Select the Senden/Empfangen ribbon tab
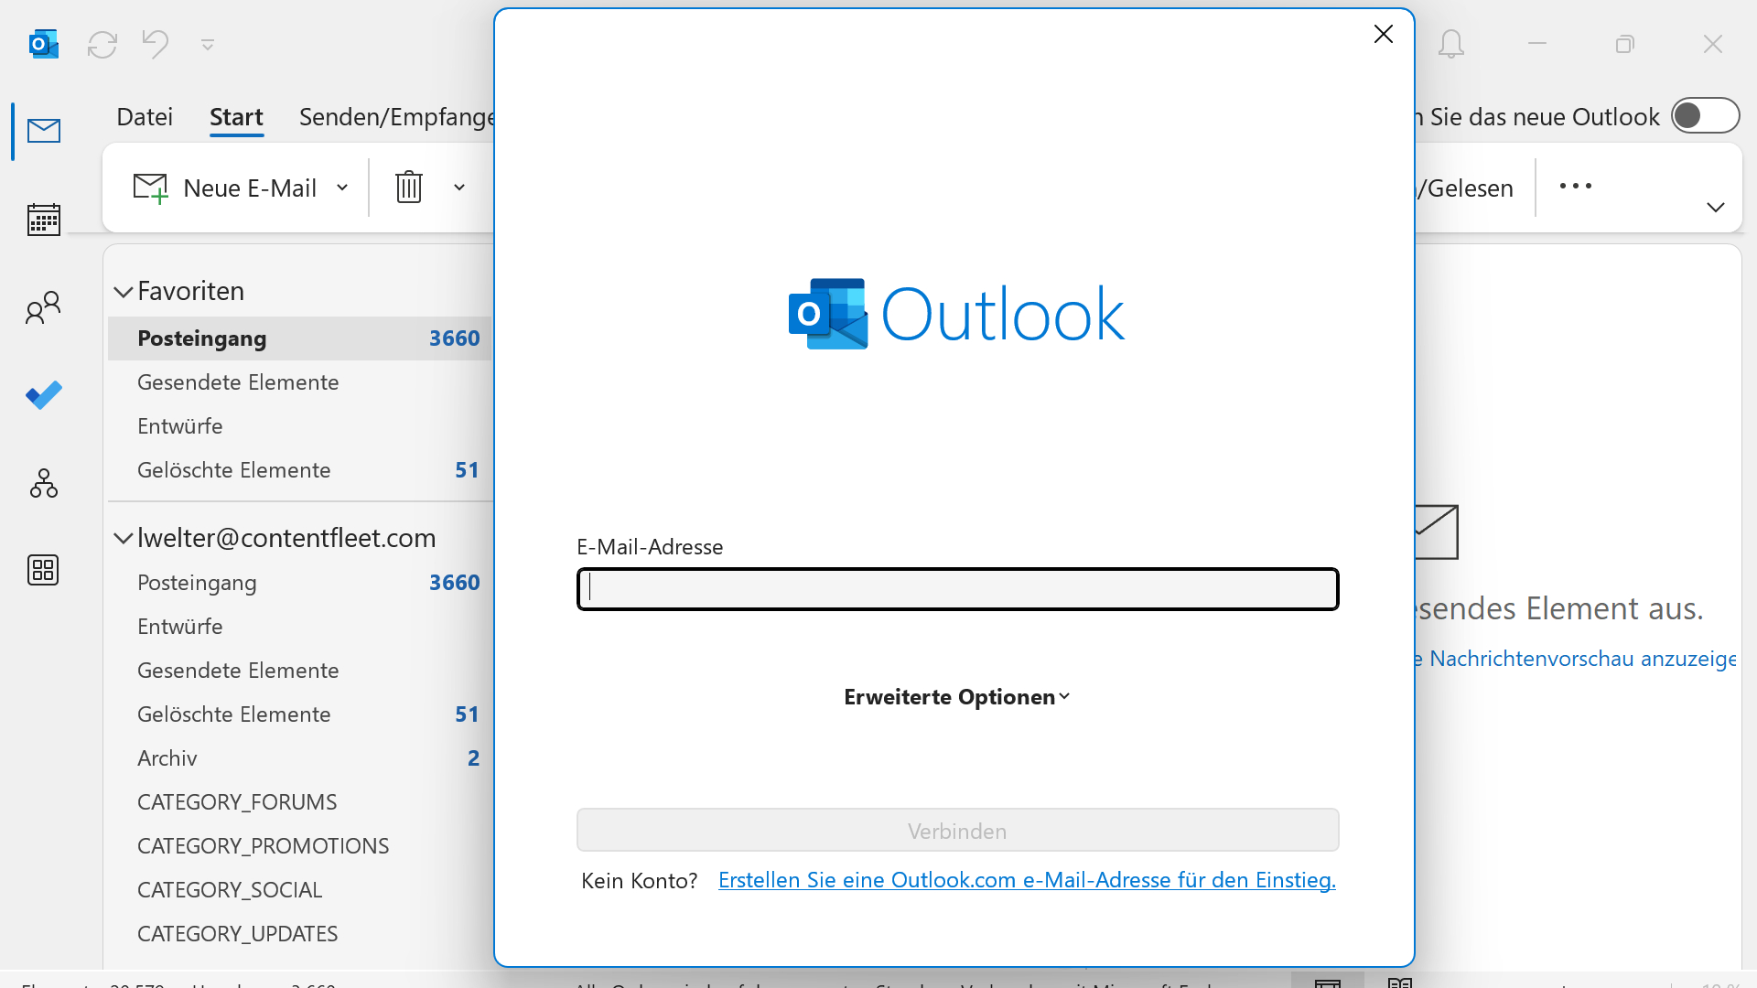The width and height of the screenshot is (1757, 988). tap(396, 117)
